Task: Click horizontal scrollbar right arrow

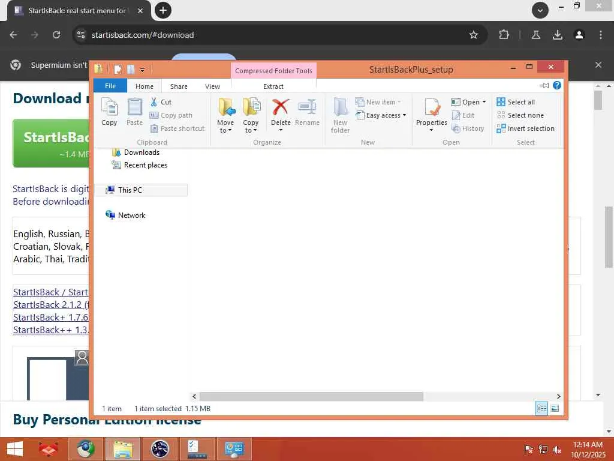Action: point(558,396)
